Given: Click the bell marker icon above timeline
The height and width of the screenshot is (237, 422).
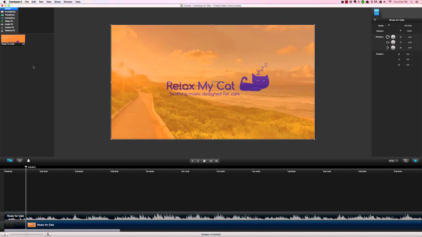Looking at the screenshot, I should pos(28,161).
